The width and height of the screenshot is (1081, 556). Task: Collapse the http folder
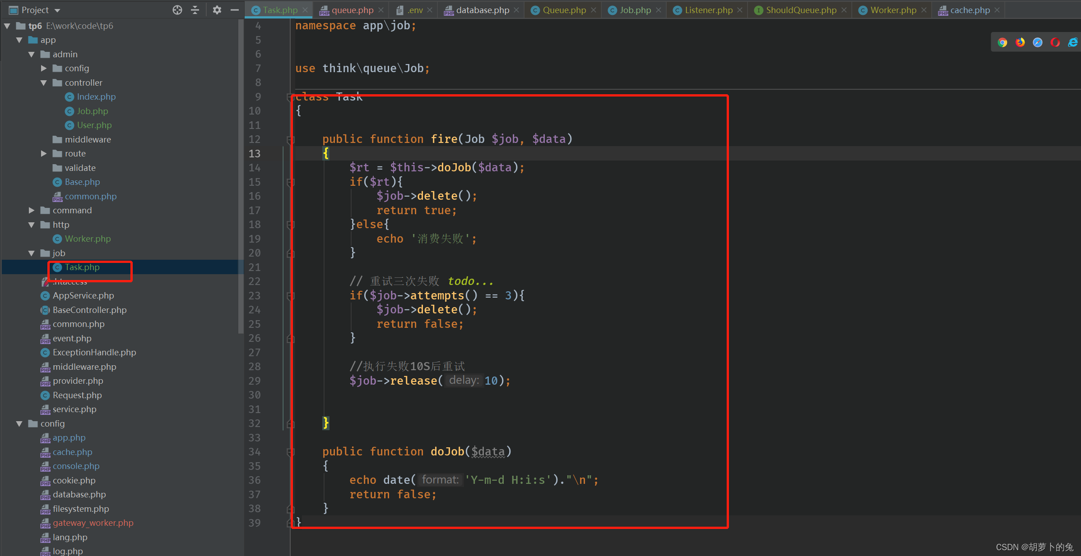(x=32, y=225)
